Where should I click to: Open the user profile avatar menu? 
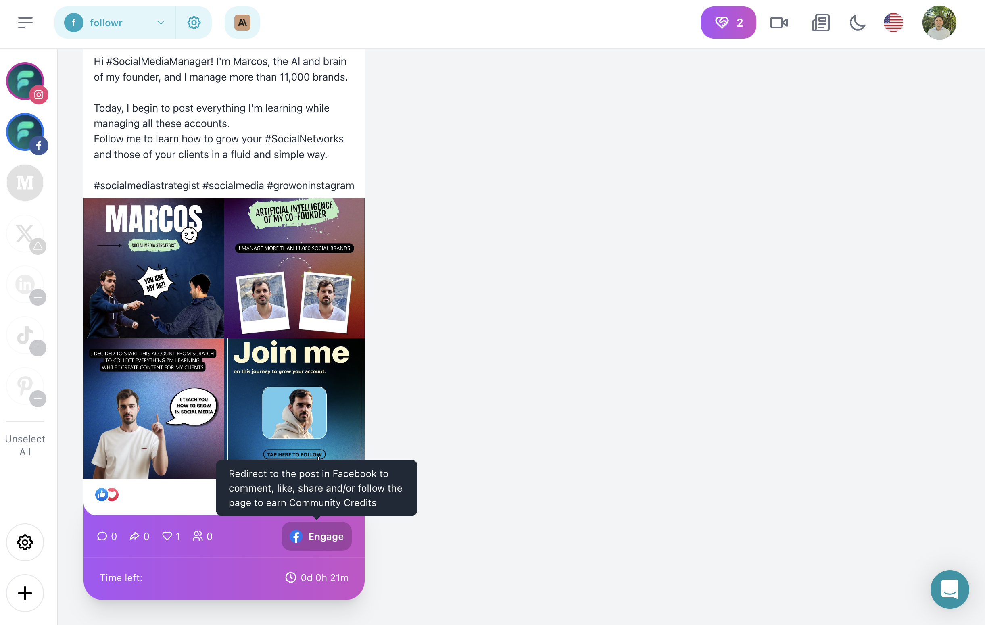click(939, 23)
